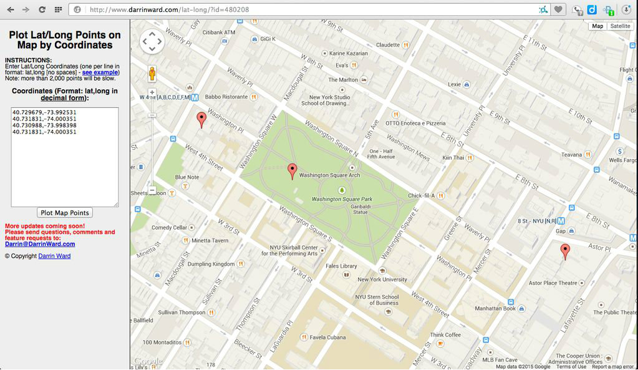Click the Washington Square Park tree icon

click(342, 190)
